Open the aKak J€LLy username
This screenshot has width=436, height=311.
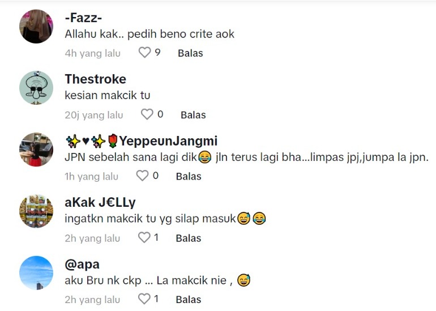(100, 202)
